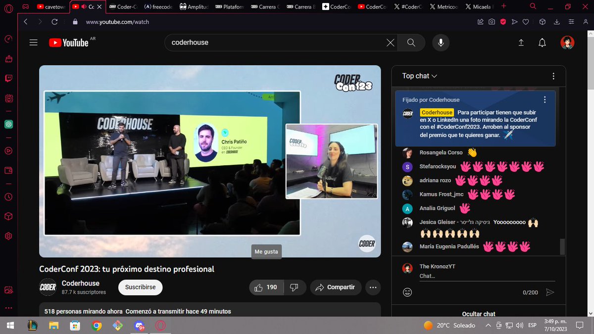Close the active YouTube tab
This screenshot has height=334, width=594.
click(x=99, y=7)
